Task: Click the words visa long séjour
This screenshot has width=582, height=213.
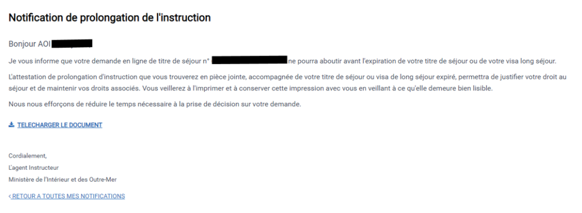Action: coord(532,61)
